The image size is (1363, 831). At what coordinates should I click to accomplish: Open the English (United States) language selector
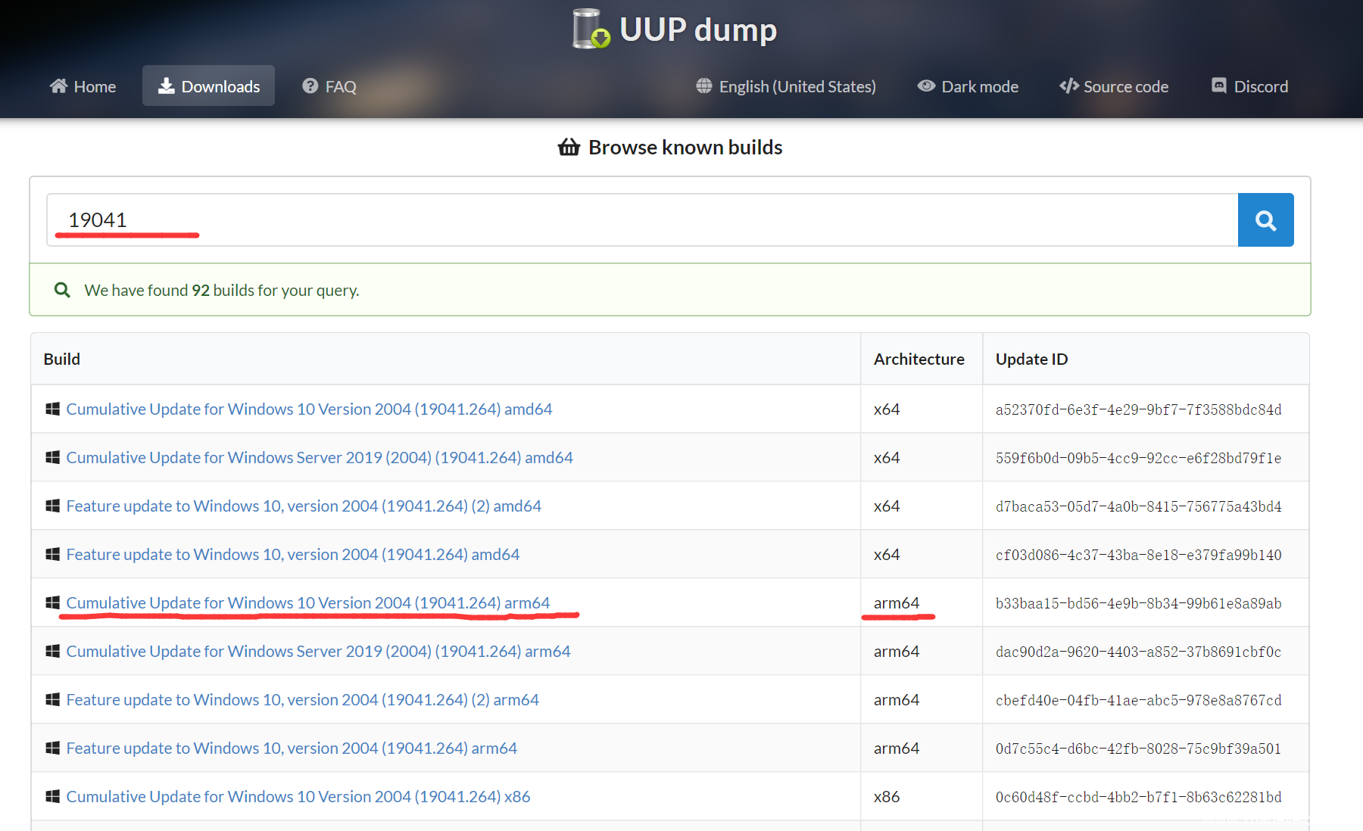(797, 86)
